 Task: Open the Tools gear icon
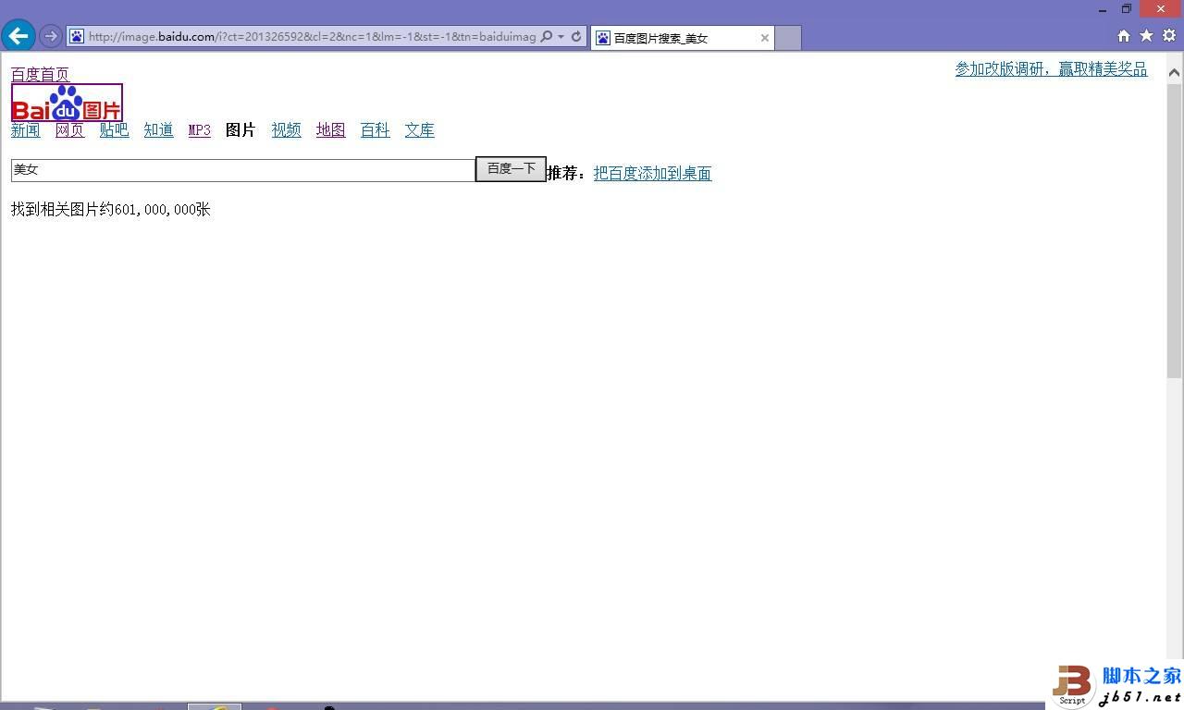pos(1167,35)
